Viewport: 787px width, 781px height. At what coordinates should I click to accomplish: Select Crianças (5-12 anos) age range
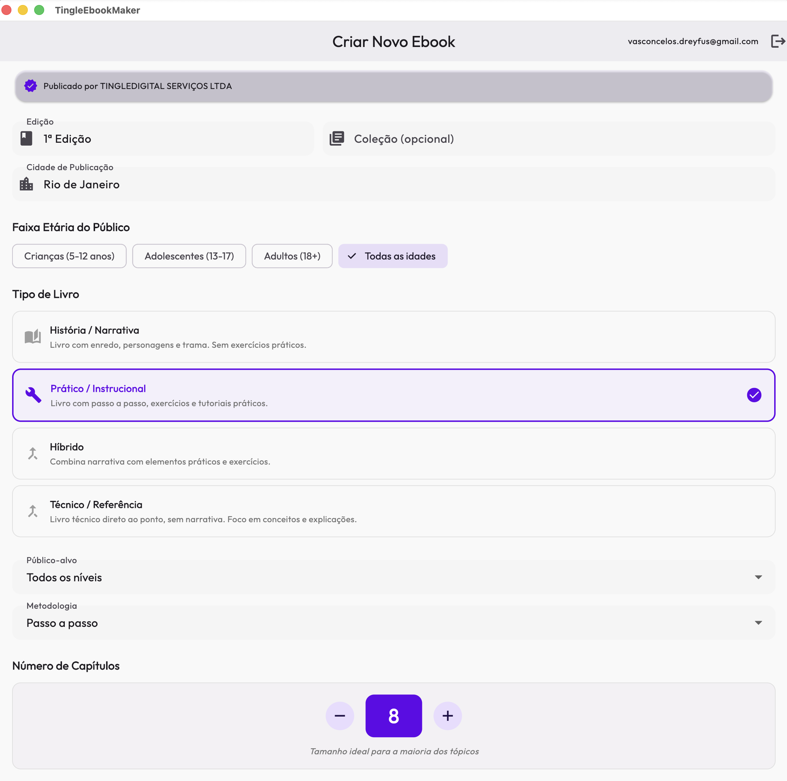[69, 256]
